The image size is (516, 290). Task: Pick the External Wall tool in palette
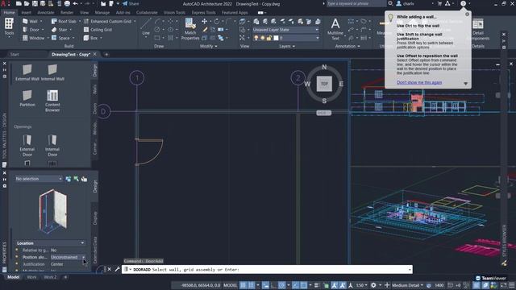pos(27,72)
